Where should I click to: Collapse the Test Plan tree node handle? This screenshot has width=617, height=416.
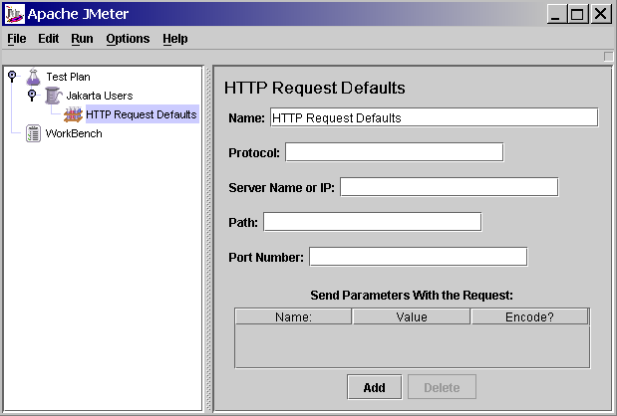12,75
